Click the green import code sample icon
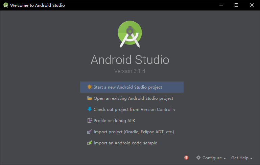Viewport: 260px width, 165px height. (x=90, y=143)
